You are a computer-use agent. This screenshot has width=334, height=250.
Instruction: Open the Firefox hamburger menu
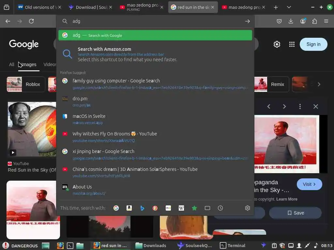tap(326, 21)
